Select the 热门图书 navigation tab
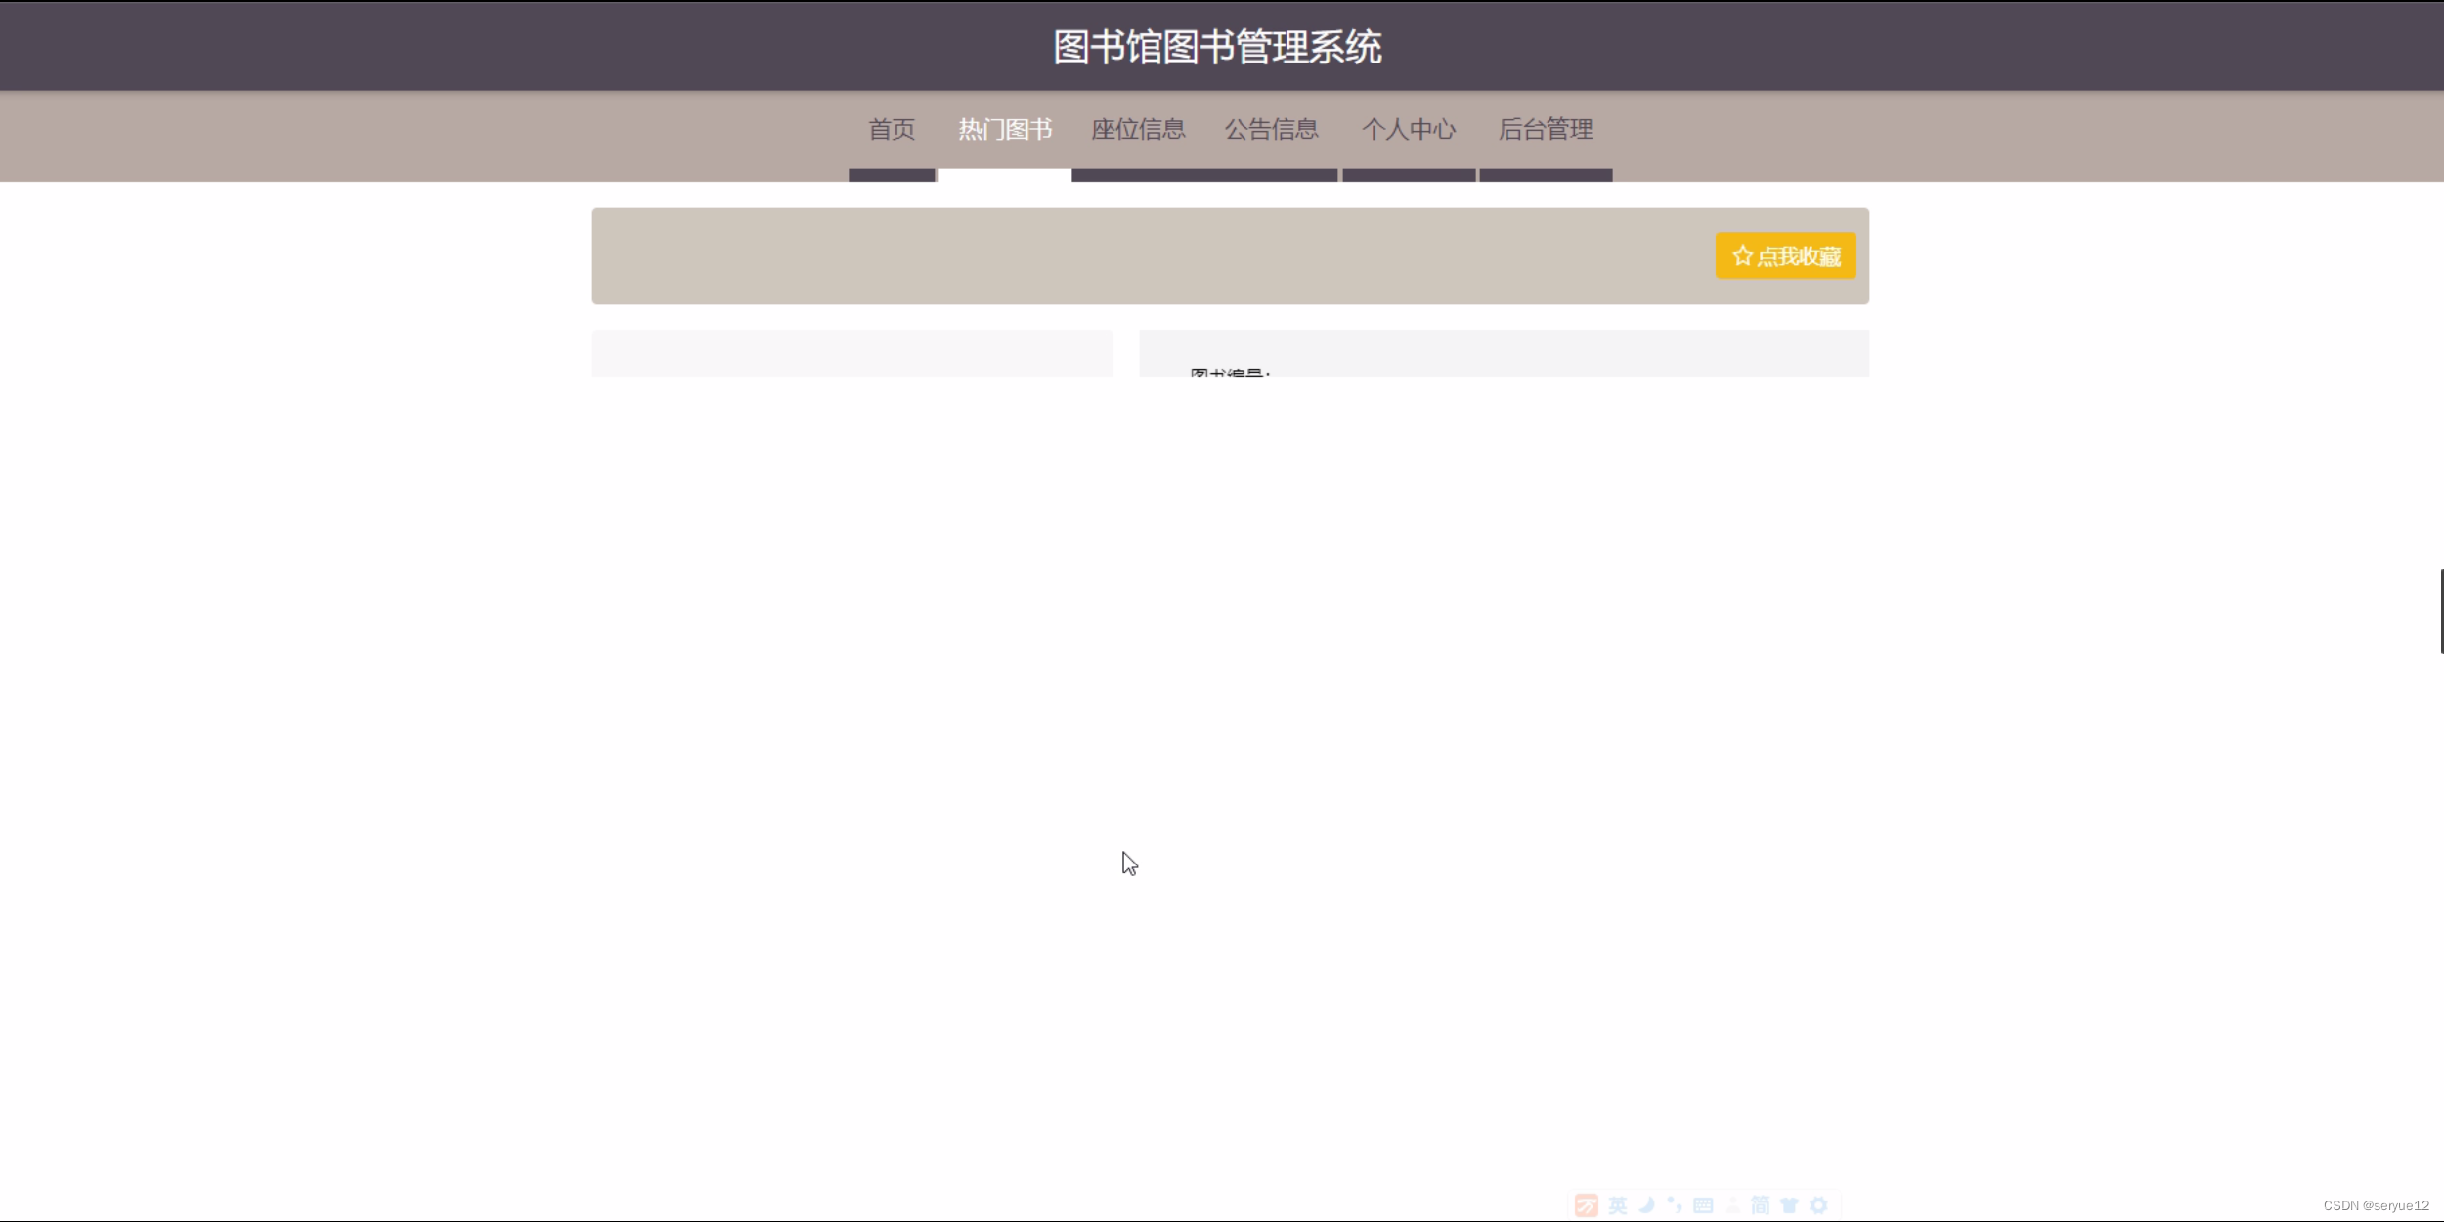 click(x=1005, y=130)
